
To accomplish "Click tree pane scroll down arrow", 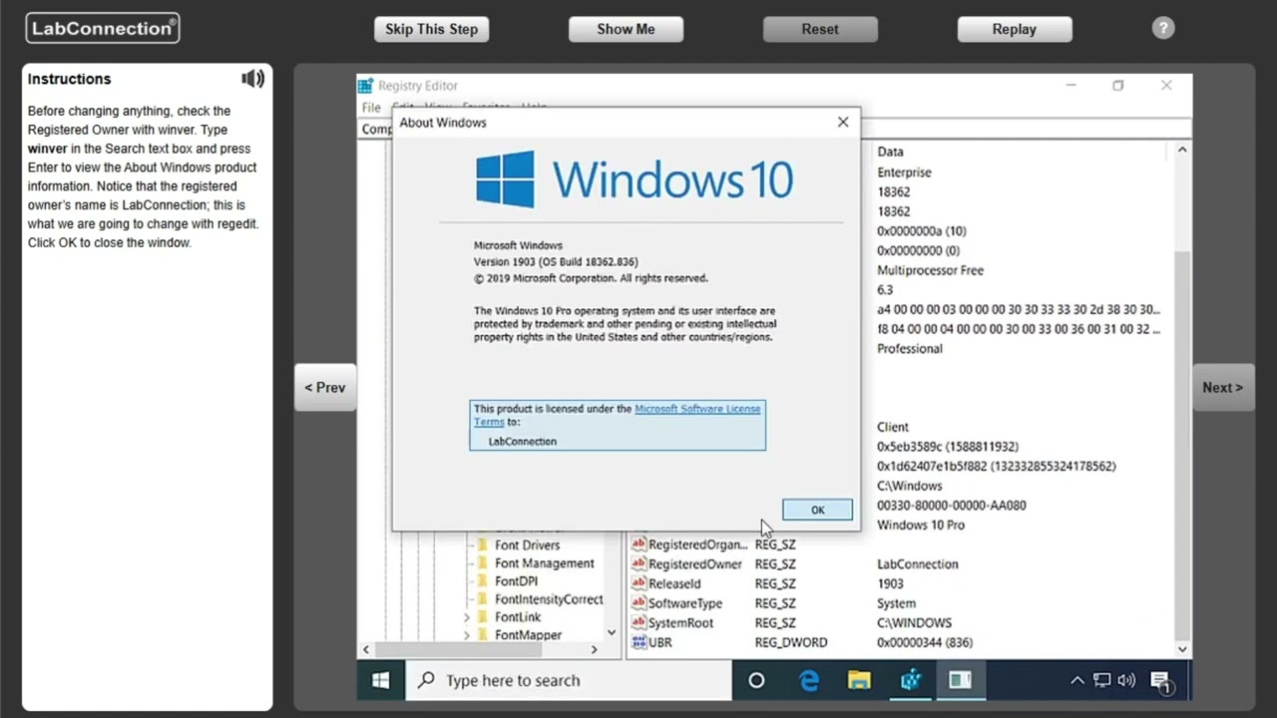I will [x=611, y=631].
